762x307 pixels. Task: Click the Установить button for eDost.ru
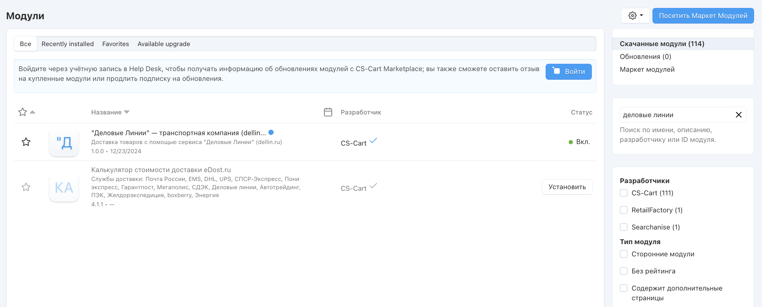pyautogui.click(x=567, y=187)
